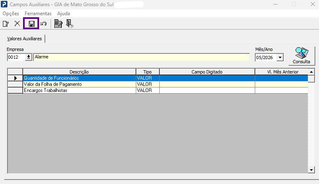Minimize the Campos Auxiliares window
This screenshot has height=184, width=319.
pos(275,4)
